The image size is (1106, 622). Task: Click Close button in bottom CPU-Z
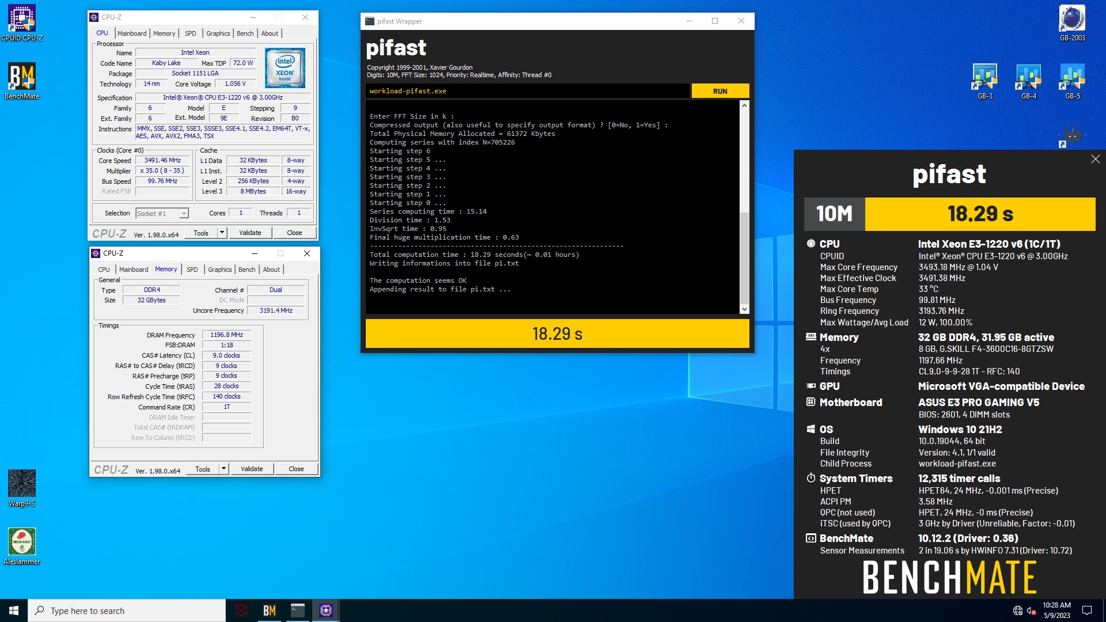(x=296, y=469)
